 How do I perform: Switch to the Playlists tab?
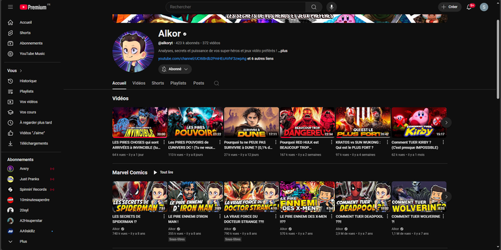[178, 84]
